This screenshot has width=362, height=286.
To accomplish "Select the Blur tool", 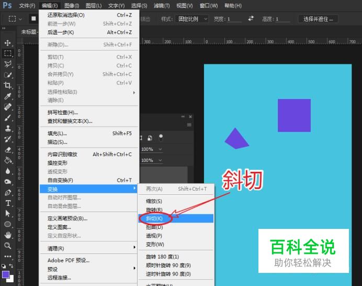I will click(8, 171).
